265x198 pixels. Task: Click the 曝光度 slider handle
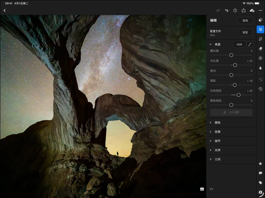(231, 55)
